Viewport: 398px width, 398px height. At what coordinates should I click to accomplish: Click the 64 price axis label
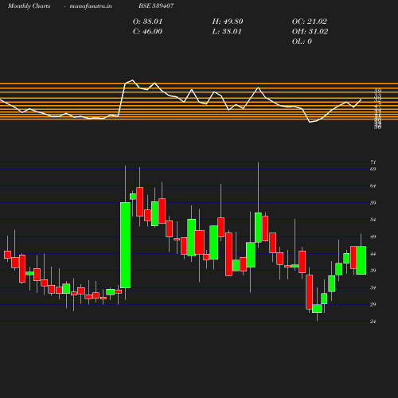pos(373,186)
